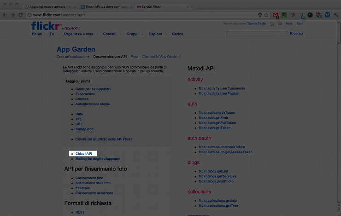The width and height of the screenshot is (341, 216).
Task: Open flickr.auth.getFrob method
Action: 213,118
